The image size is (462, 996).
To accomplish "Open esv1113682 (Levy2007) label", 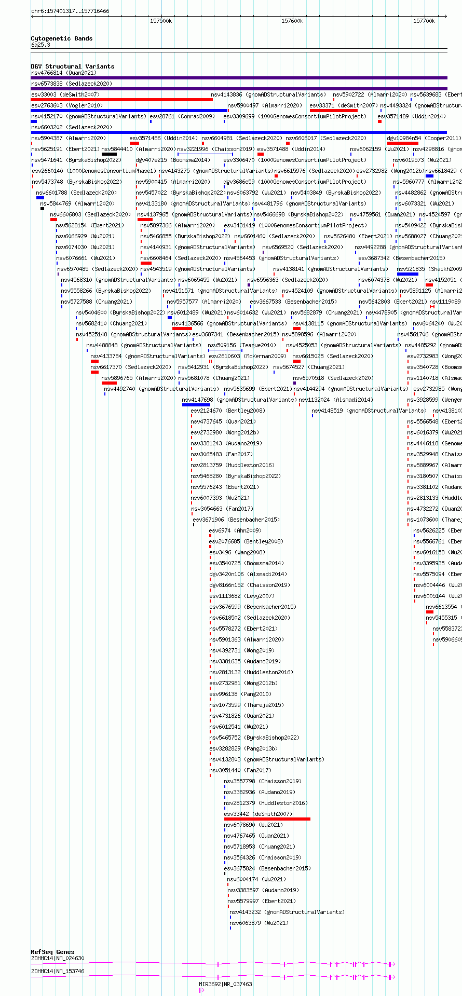I will tap(242, 596).
